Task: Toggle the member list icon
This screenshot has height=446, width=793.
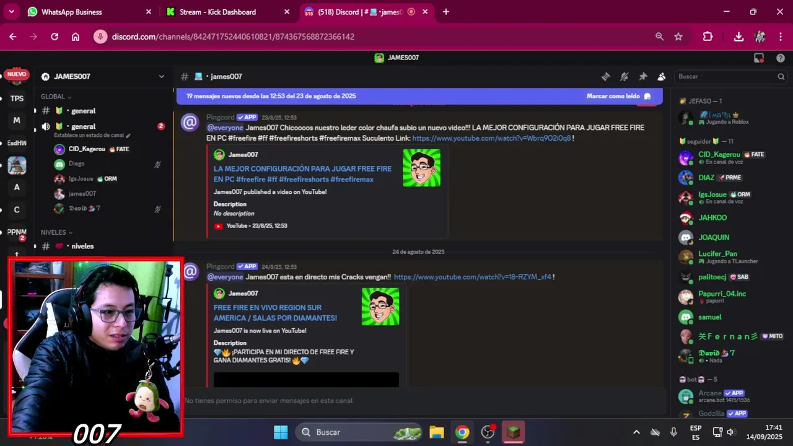Action: pos(662,76)
